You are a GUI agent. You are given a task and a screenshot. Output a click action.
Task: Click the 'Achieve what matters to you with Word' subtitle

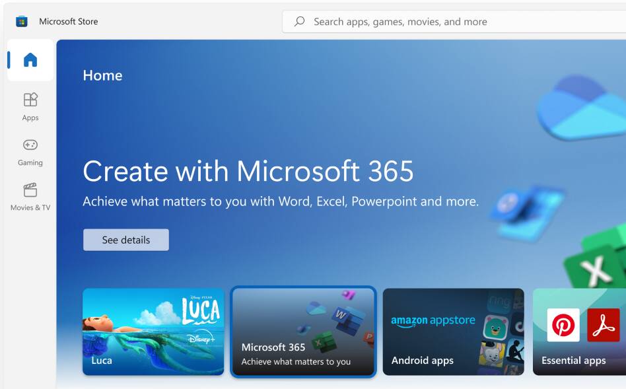pyautogui.click(x=281, y=201)
